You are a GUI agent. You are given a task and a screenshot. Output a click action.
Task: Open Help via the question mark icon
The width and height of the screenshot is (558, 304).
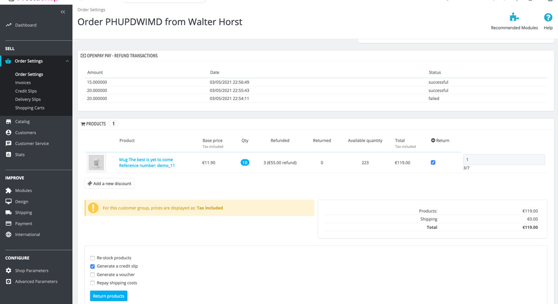(x=548, y=17)
